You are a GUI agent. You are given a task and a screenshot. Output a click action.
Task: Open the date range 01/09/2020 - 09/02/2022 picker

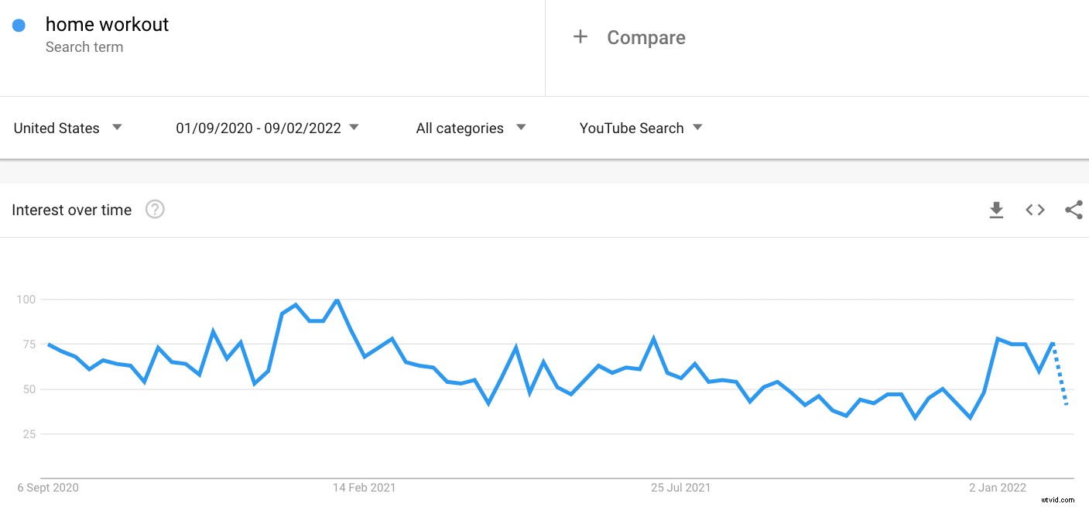click(x=259, y=128)
